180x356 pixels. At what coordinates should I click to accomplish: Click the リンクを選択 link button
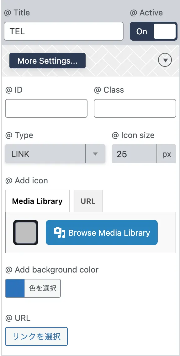point(36,336)
